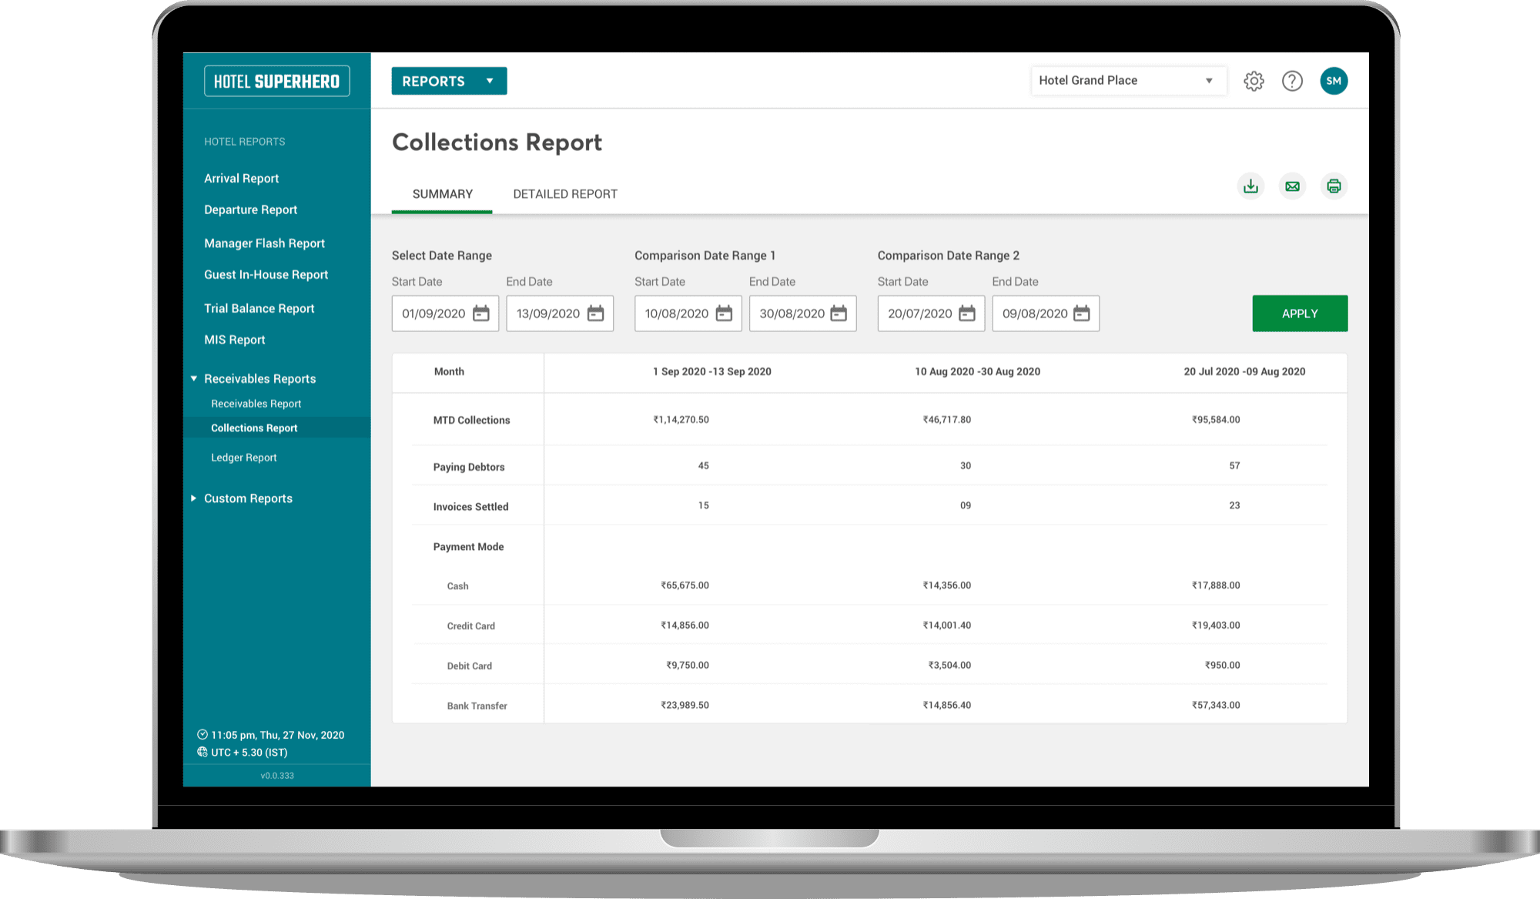Image resolution: width=1540 pixels, height=899 pixels.
Task: Open calendar for 30/08/2020 end date
Action: [x=839, y=314]
